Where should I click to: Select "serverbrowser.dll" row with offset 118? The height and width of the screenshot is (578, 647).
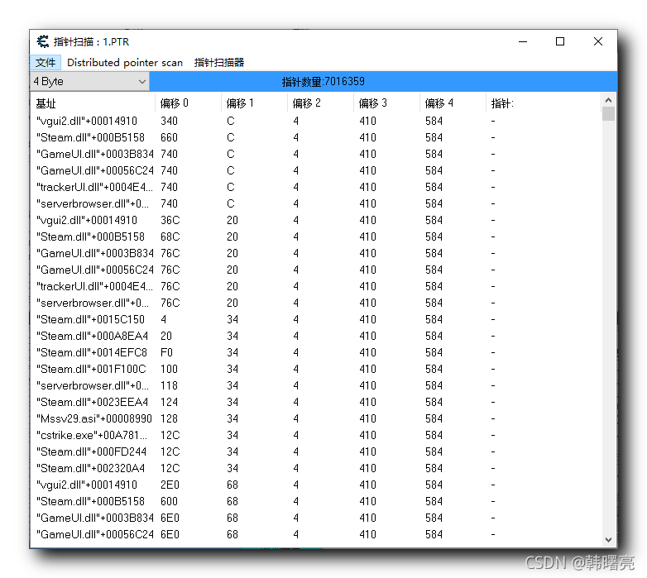click(x=316, y=385)
